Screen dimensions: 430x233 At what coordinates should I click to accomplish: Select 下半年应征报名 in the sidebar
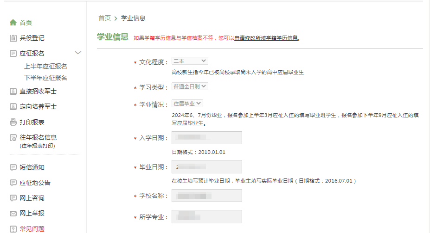click(x=45, y=78)
